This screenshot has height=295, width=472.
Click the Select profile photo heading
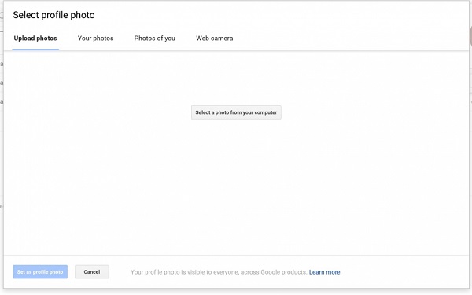(53, 15)
